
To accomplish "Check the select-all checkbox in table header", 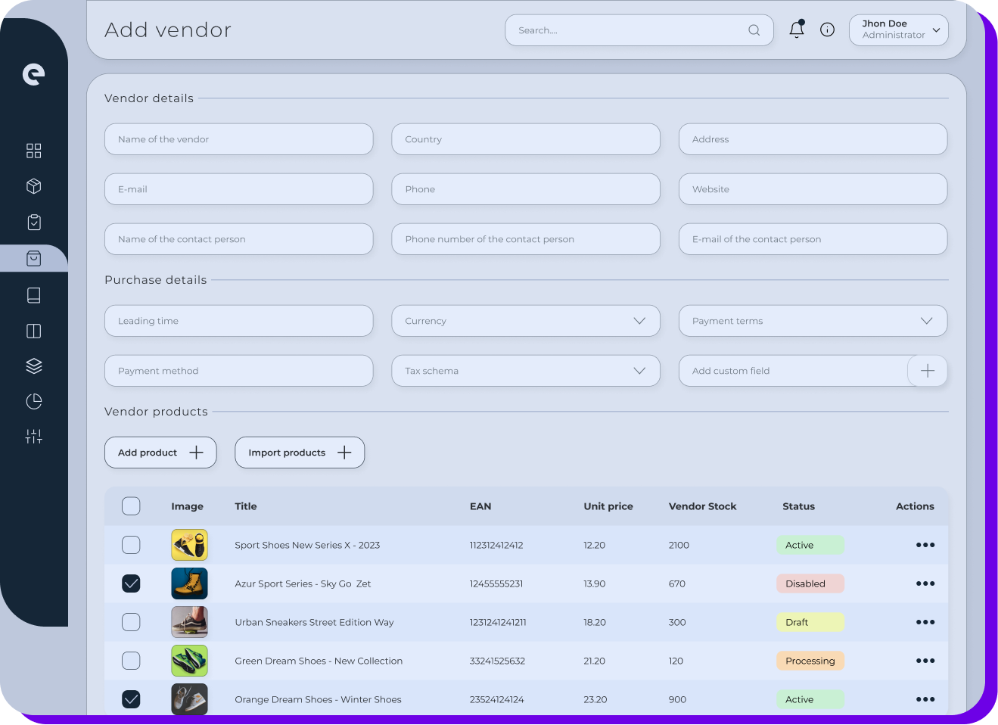I will (x=131, y=506).
